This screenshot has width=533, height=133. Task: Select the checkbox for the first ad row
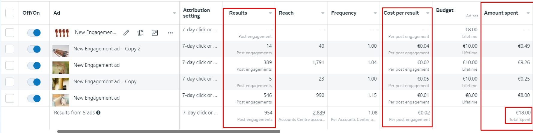(x=10, y=33)
